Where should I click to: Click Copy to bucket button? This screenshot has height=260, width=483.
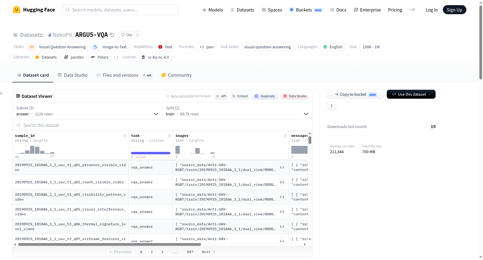[x=356, y=94]
